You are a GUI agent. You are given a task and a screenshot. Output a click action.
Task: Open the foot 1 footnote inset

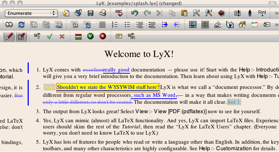tap(234, 102)
